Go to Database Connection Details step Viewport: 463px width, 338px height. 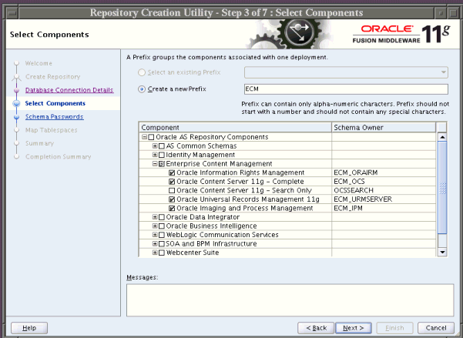click(x=69, y=90)
